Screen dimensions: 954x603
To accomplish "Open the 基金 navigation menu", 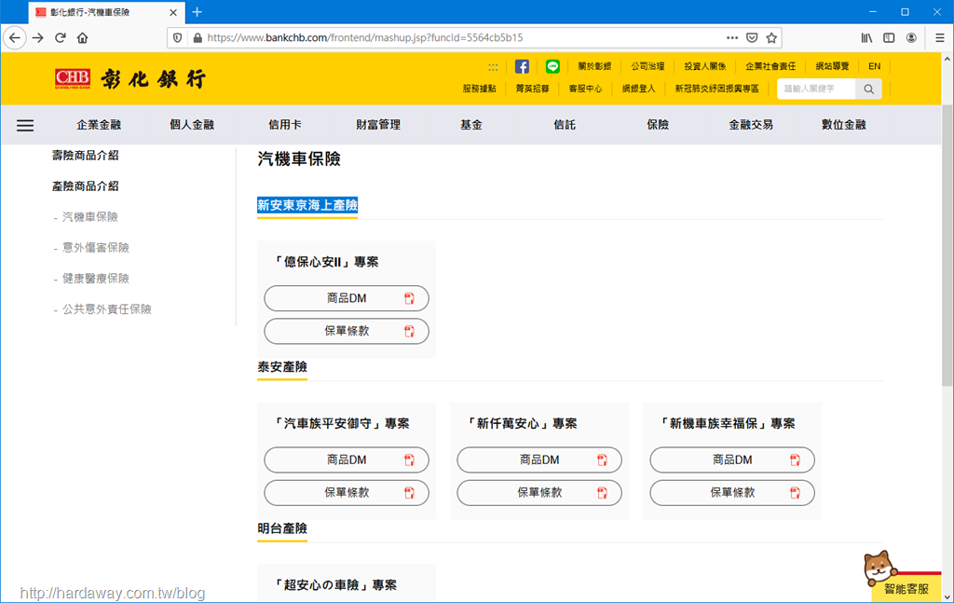I will (x=470, y=125).
